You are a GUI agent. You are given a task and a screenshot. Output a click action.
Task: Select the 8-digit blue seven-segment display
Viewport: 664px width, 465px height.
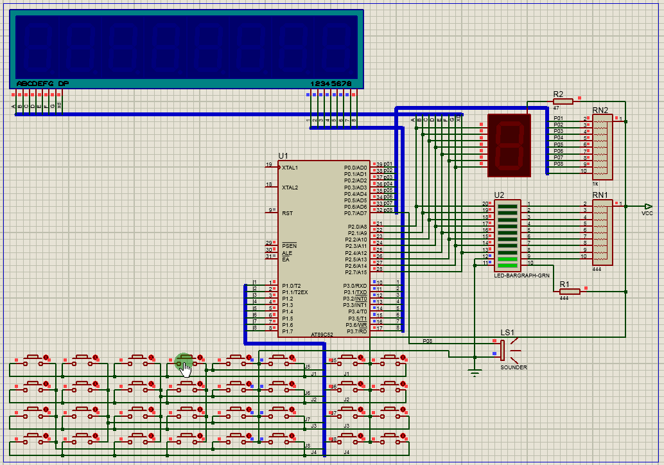pyautogui.click(x=186, y=49)
